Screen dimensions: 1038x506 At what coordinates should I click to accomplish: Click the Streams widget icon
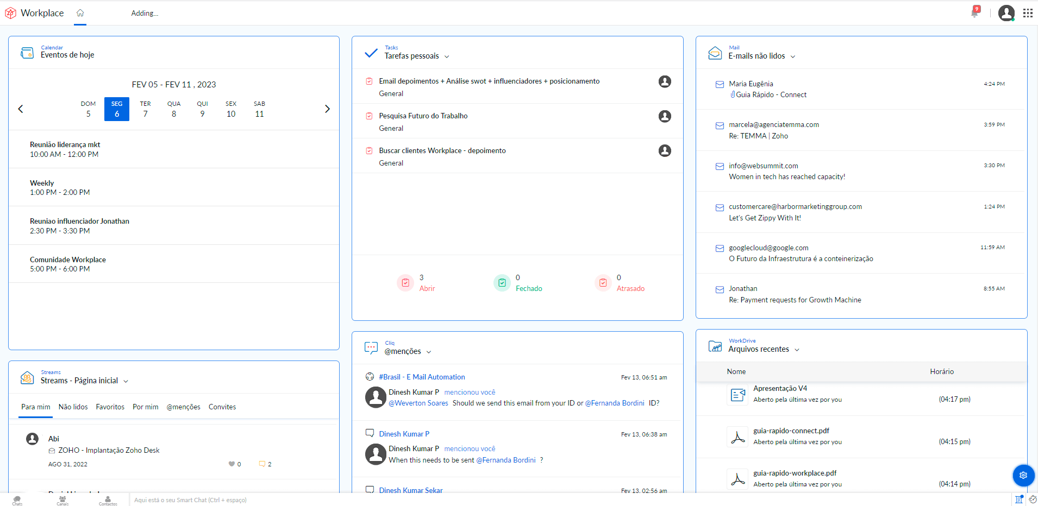27,378
